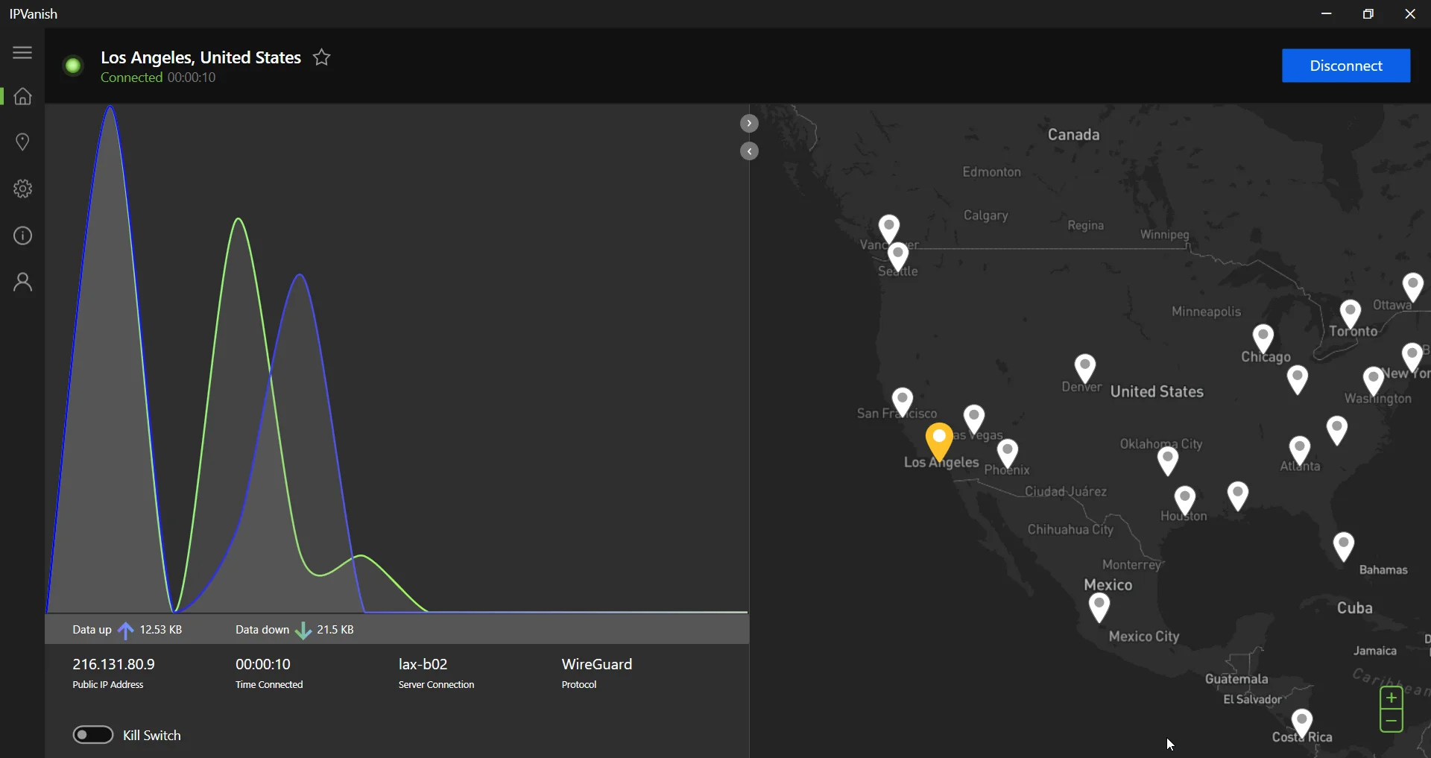Go to Home view in sidebar
The height and width of the screenshot is (758, 1431).
(x=22, y=96)
